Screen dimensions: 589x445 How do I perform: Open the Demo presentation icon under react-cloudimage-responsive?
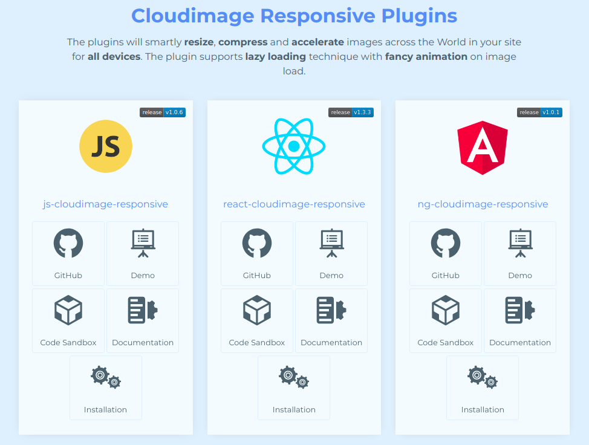[x=331, y=243]
